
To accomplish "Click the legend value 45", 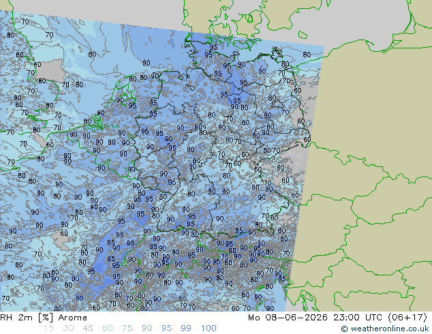I will pos(88,329).
